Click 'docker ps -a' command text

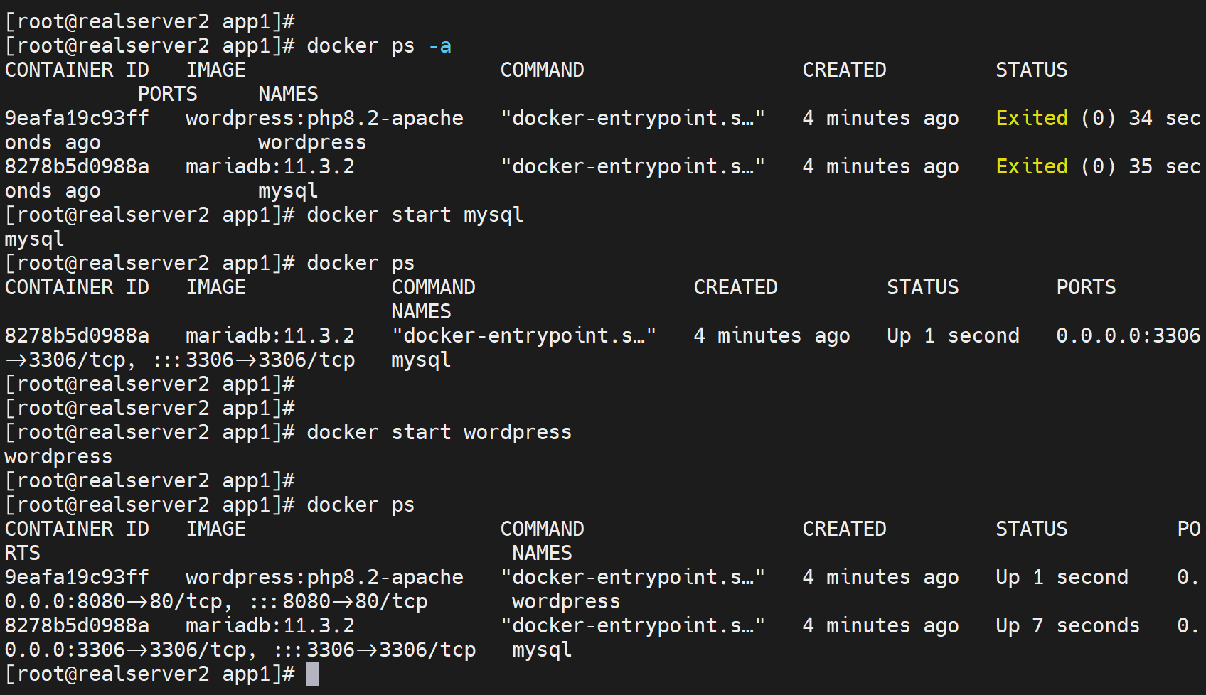(x=378, y=46)
